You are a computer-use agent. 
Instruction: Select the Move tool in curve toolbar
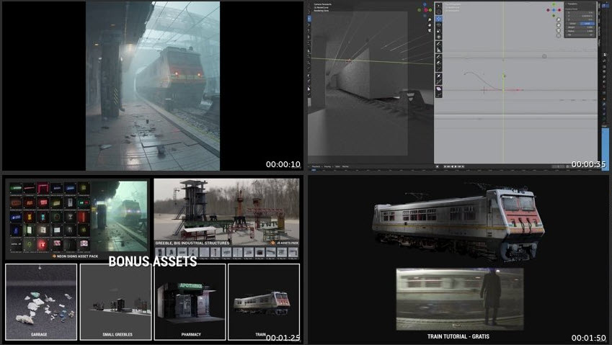click(439, 19)
